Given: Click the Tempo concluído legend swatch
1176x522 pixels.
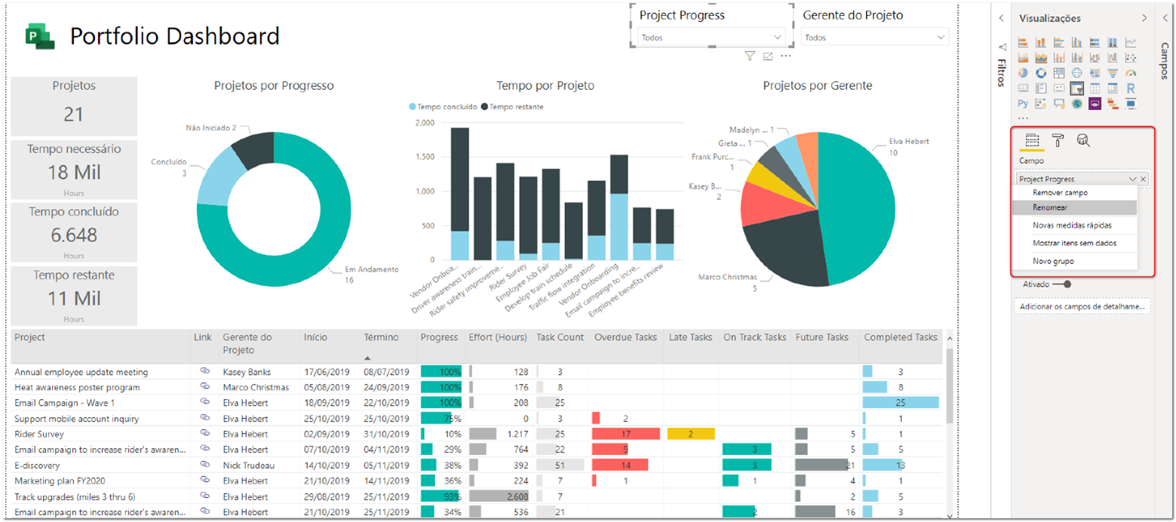Looking at the screenshot, I should [x=412, y=107].
